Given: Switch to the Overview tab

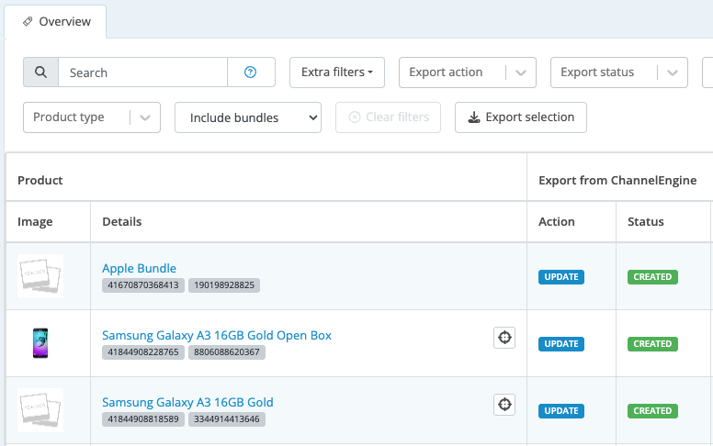Looking at the screenshot, I should pos(55,21).
